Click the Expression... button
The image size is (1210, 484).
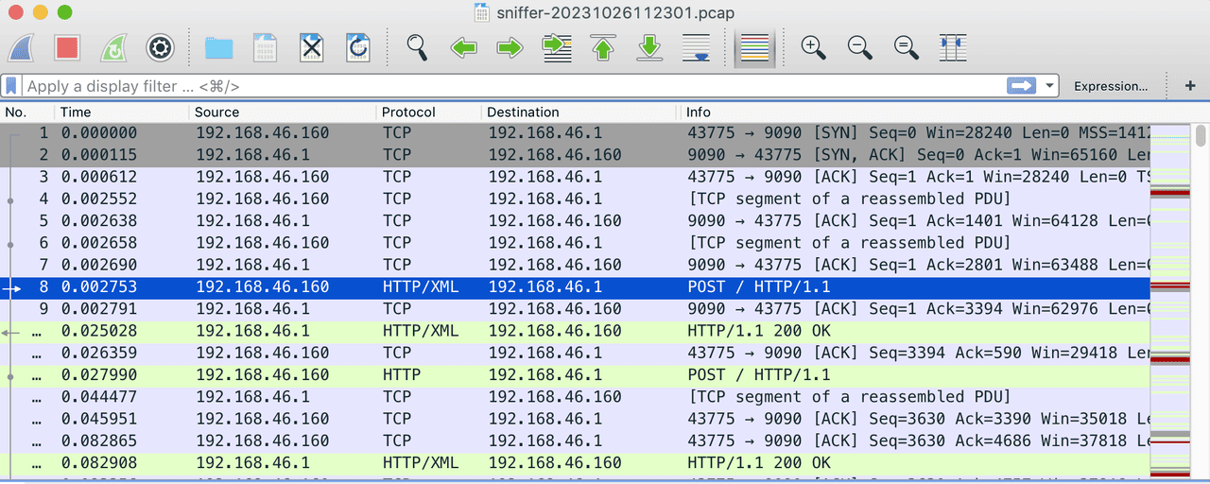pyautogui.click(x=1110, y=86)
